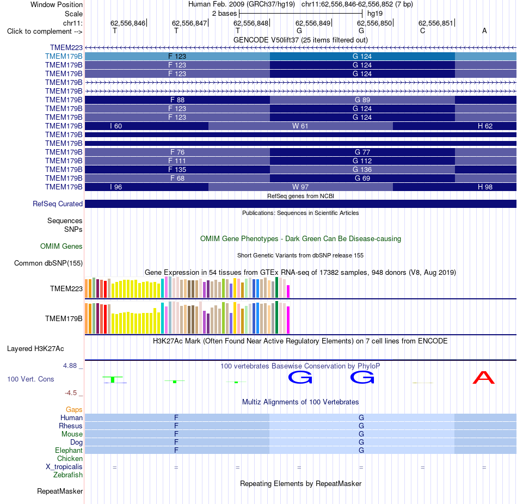Click the '2 bases' scale bar
Screen dimensions: 517x504
[300, 14]
